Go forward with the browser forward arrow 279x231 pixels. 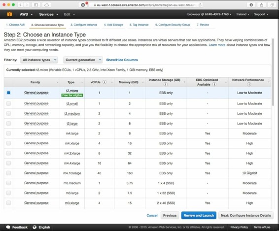27,5
